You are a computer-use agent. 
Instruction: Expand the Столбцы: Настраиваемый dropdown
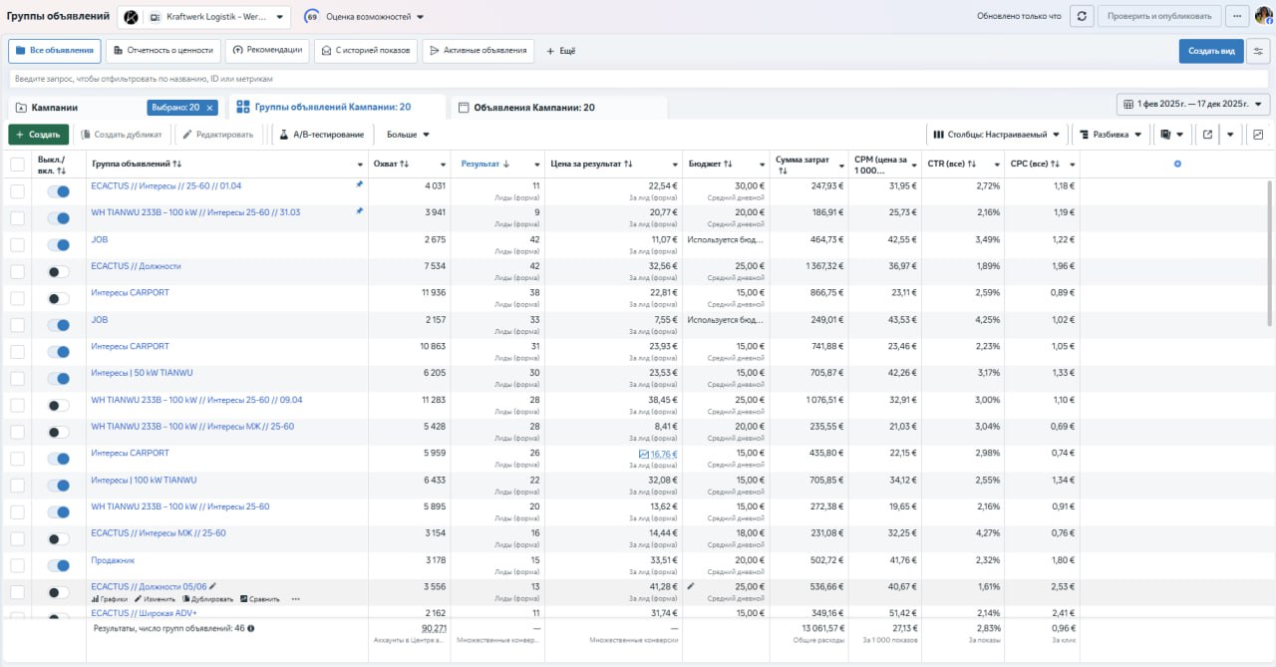[x=998, y=135]
